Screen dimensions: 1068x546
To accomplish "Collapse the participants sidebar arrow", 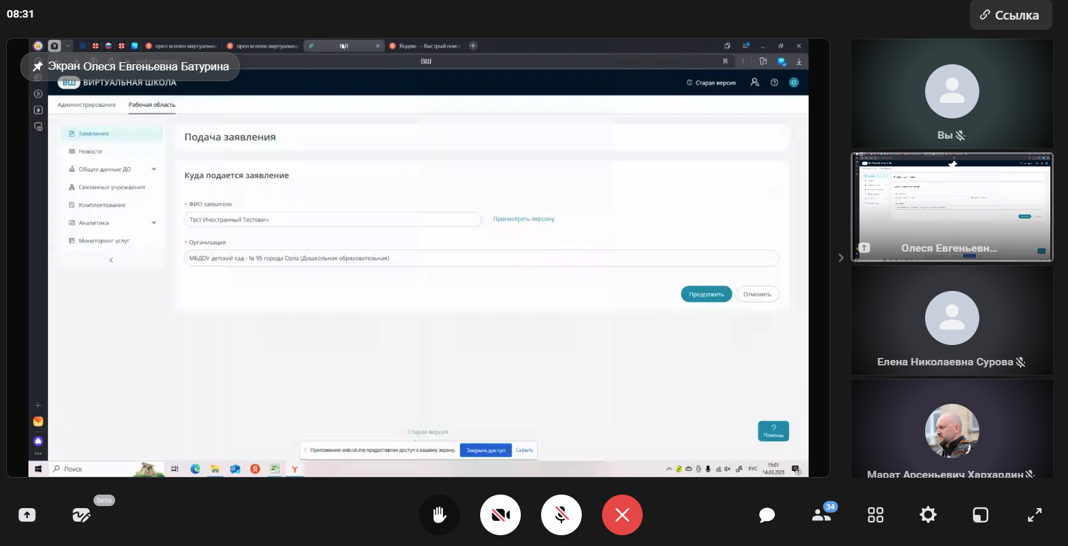I will pyautogui.click(x=840, y=258).
